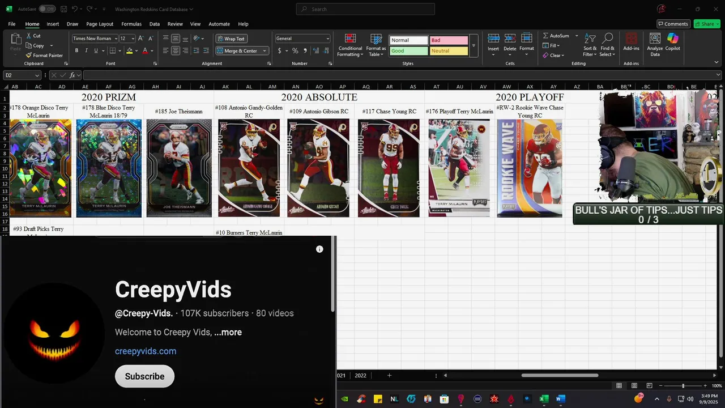Image resolution: width=725 pixels, height=408 pixels.
Task: Click the NVIDIA icon in taskbar
Action: tap(344, 399)
